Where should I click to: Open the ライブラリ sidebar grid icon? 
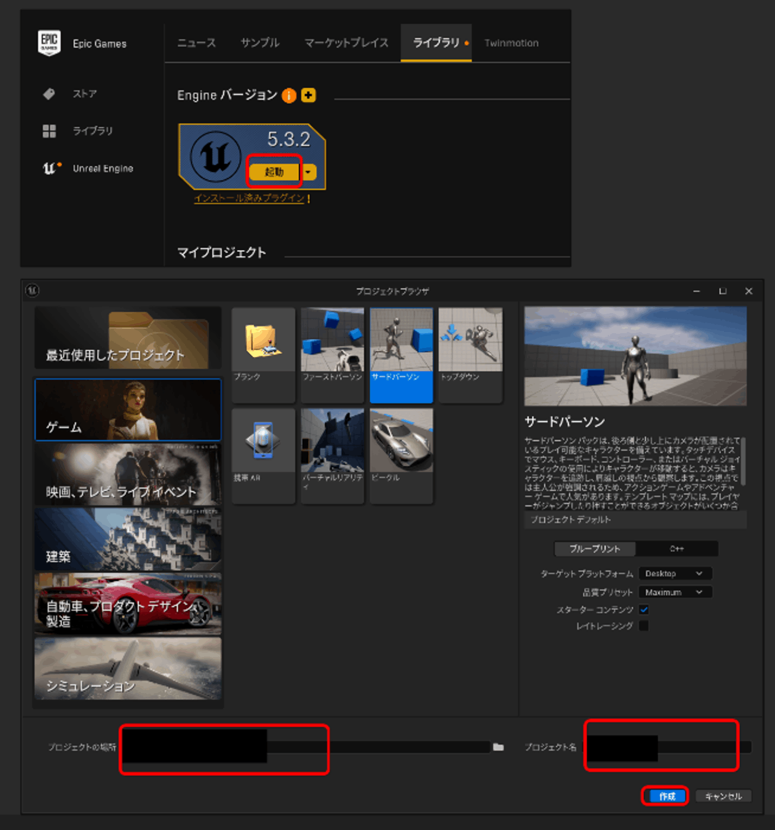(x=49, y=131)
